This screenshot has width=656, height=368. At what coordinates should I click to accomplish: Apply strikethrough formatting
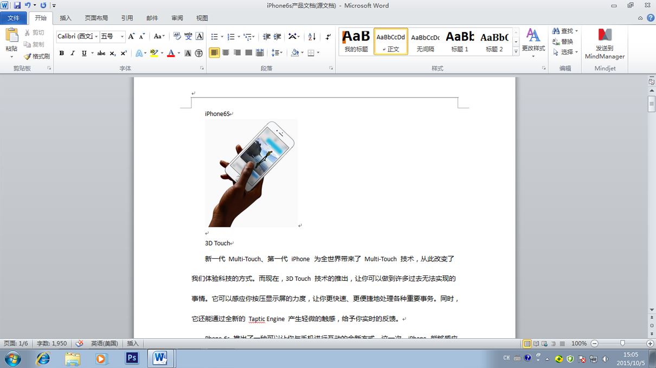(101, 53)
